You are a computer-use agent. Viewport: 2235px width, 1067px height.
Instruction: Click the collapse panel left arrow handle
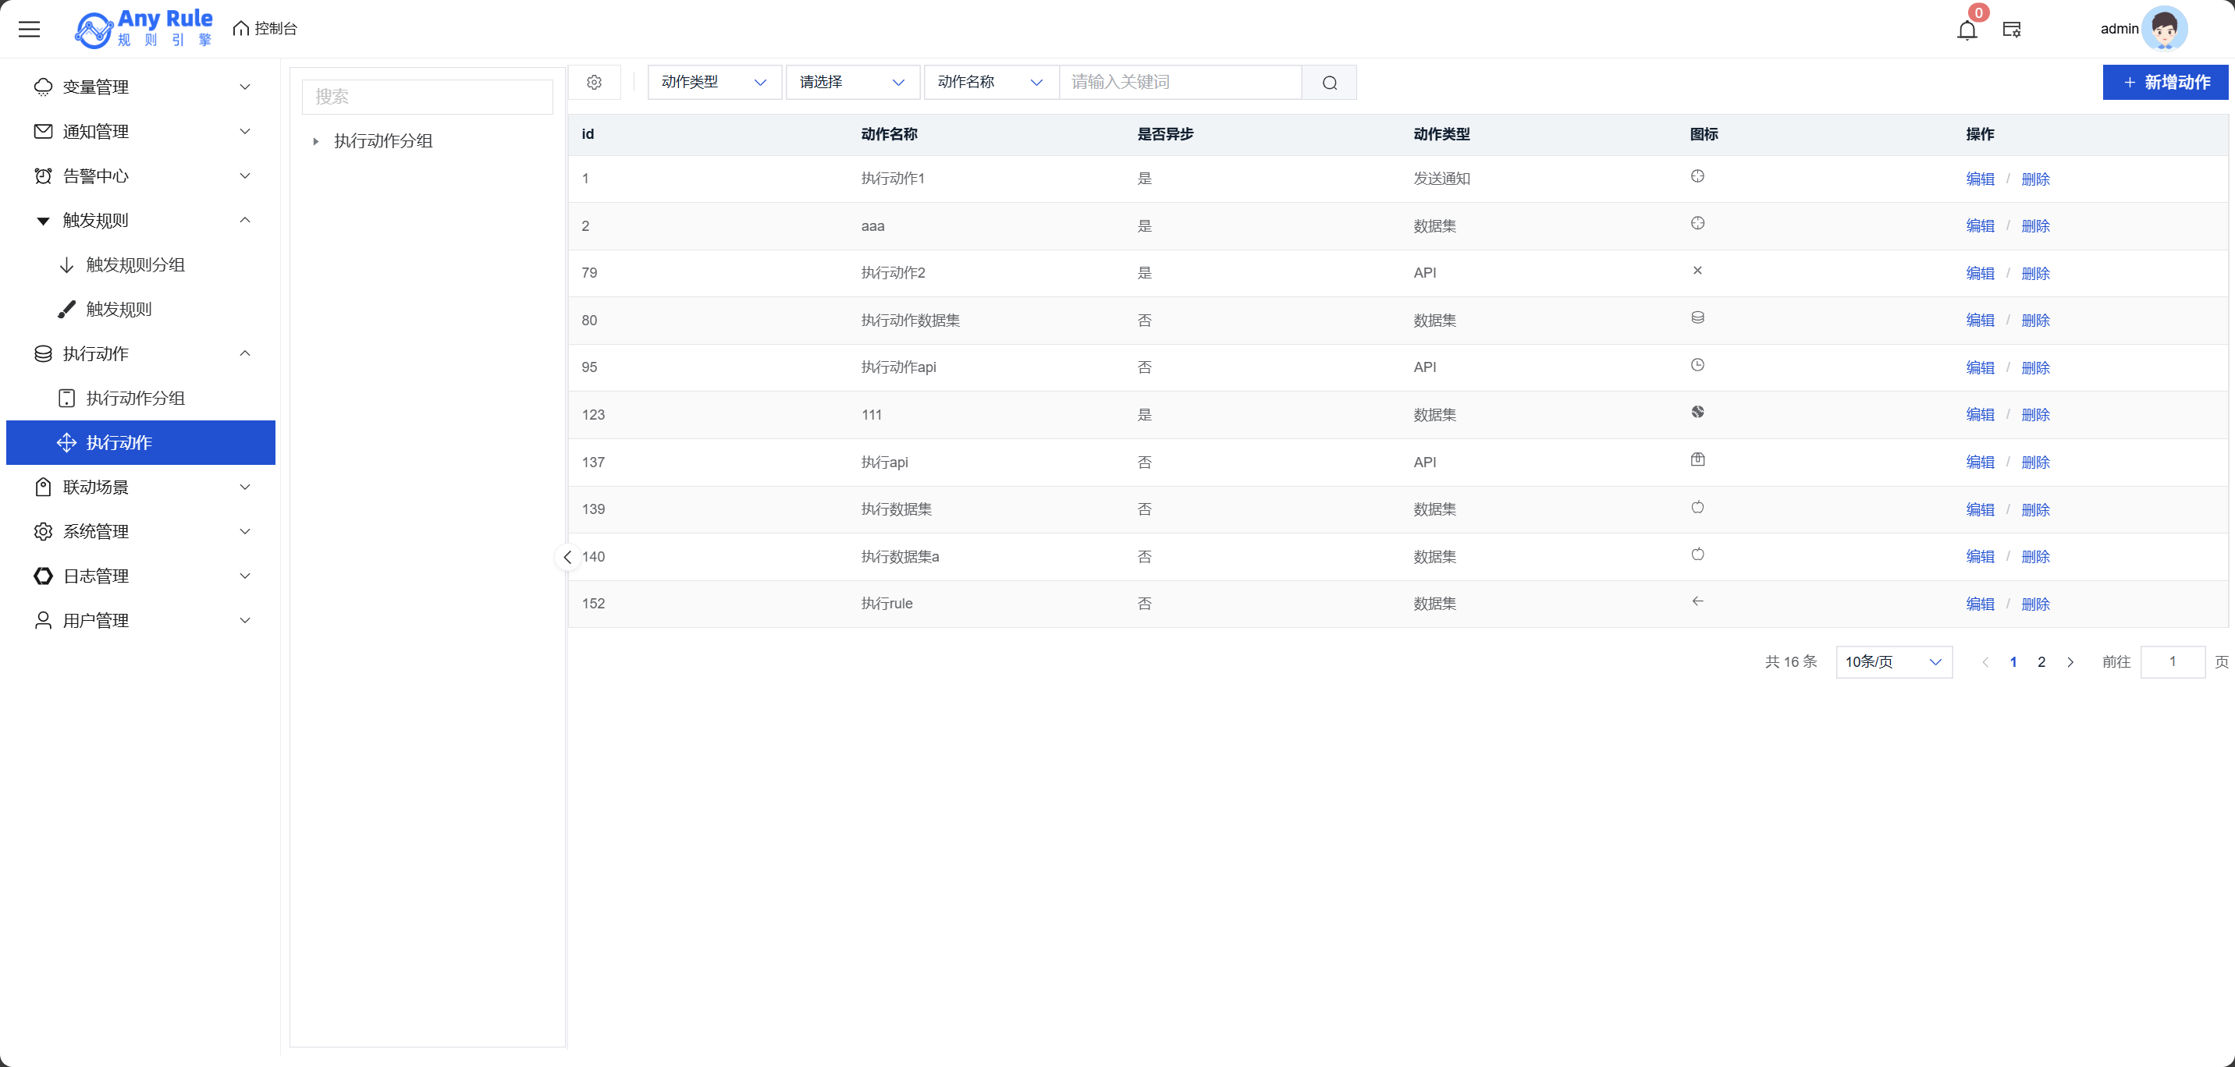coord(567,557)
